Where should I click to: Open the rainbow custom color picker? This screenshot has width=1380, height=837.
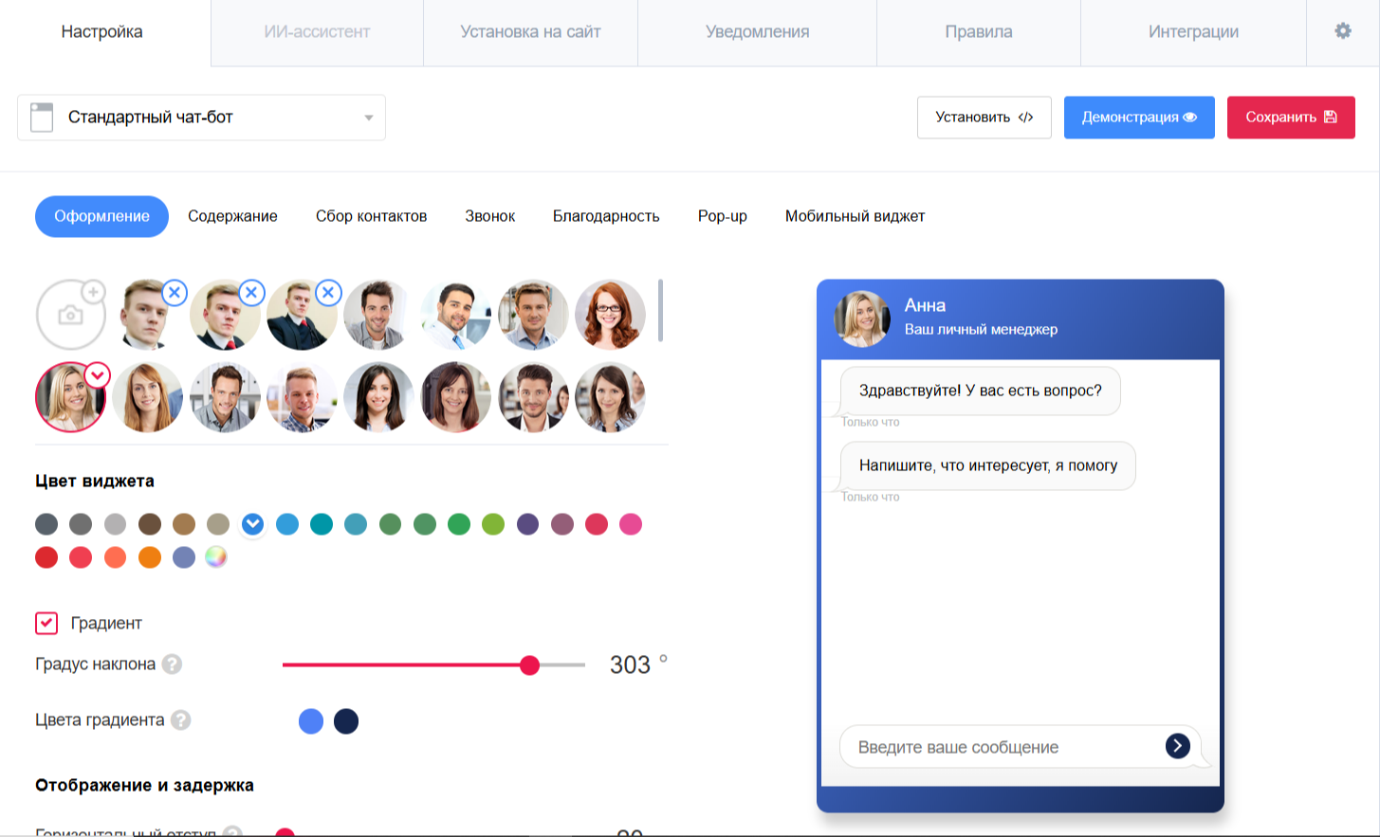point(216,557)
